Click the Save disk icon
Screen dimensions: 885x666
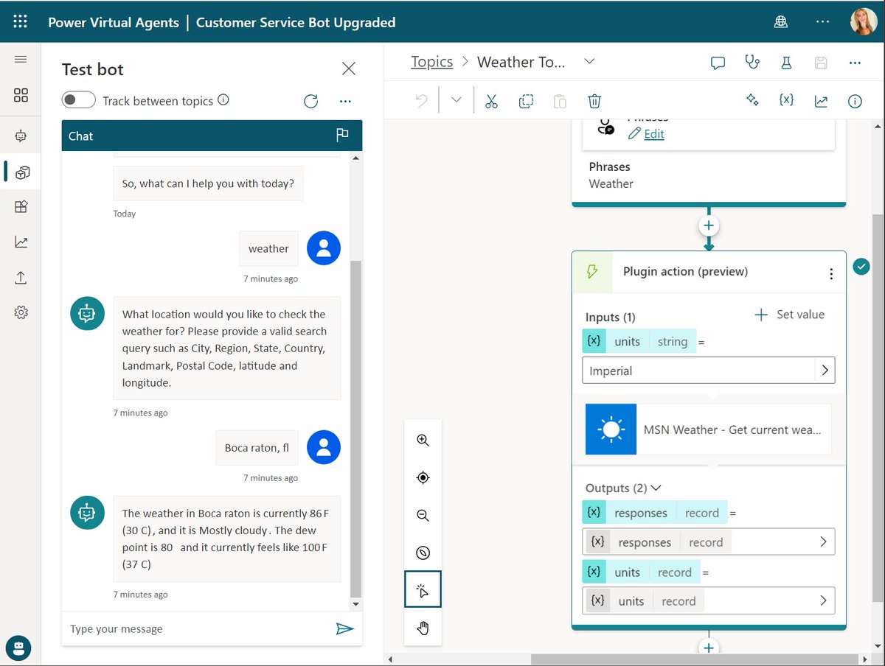821,63
